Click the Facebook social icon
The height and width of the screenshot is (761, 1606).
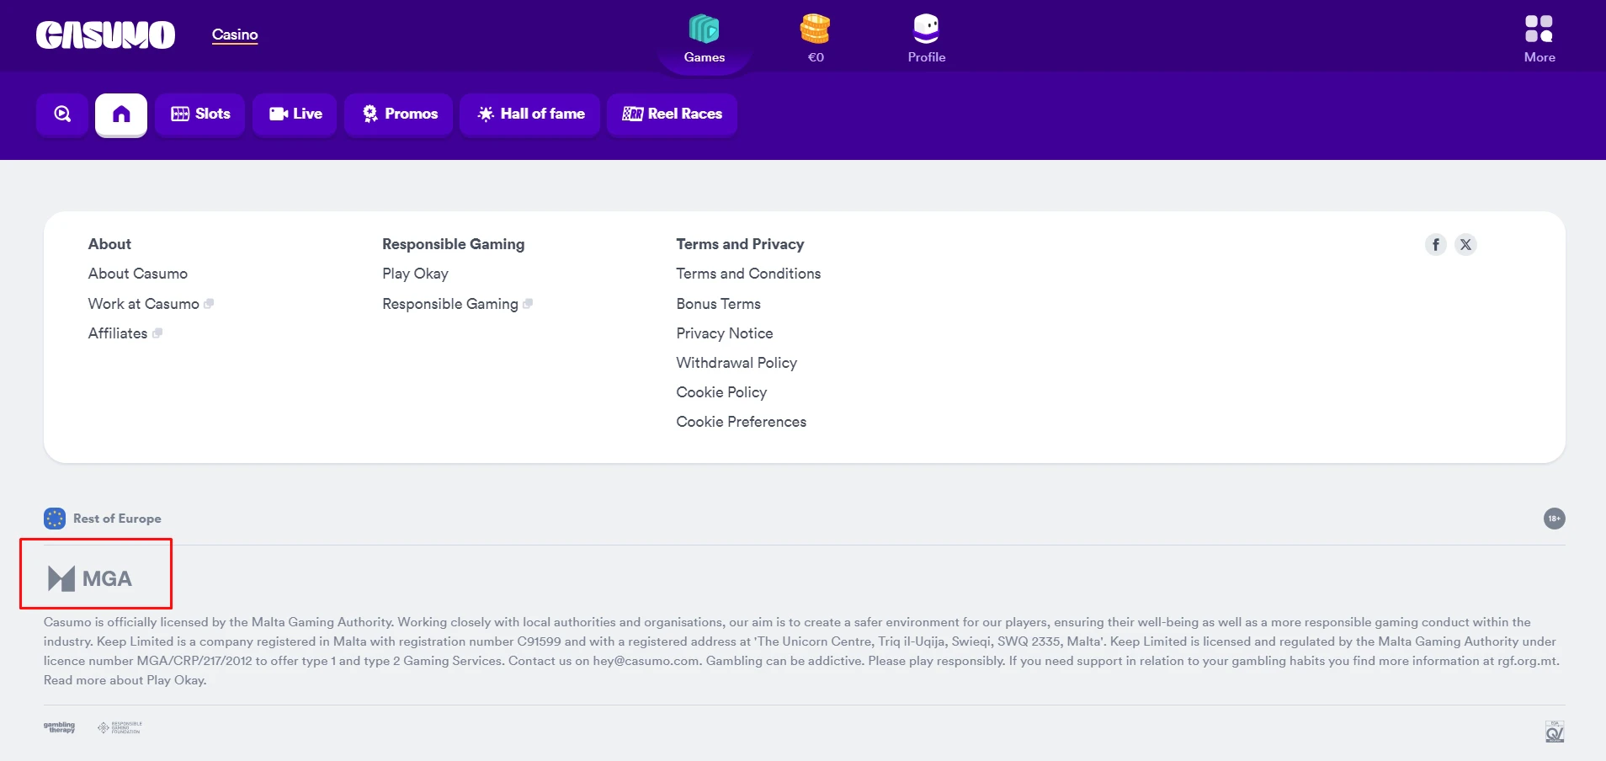click(1436, 244)
